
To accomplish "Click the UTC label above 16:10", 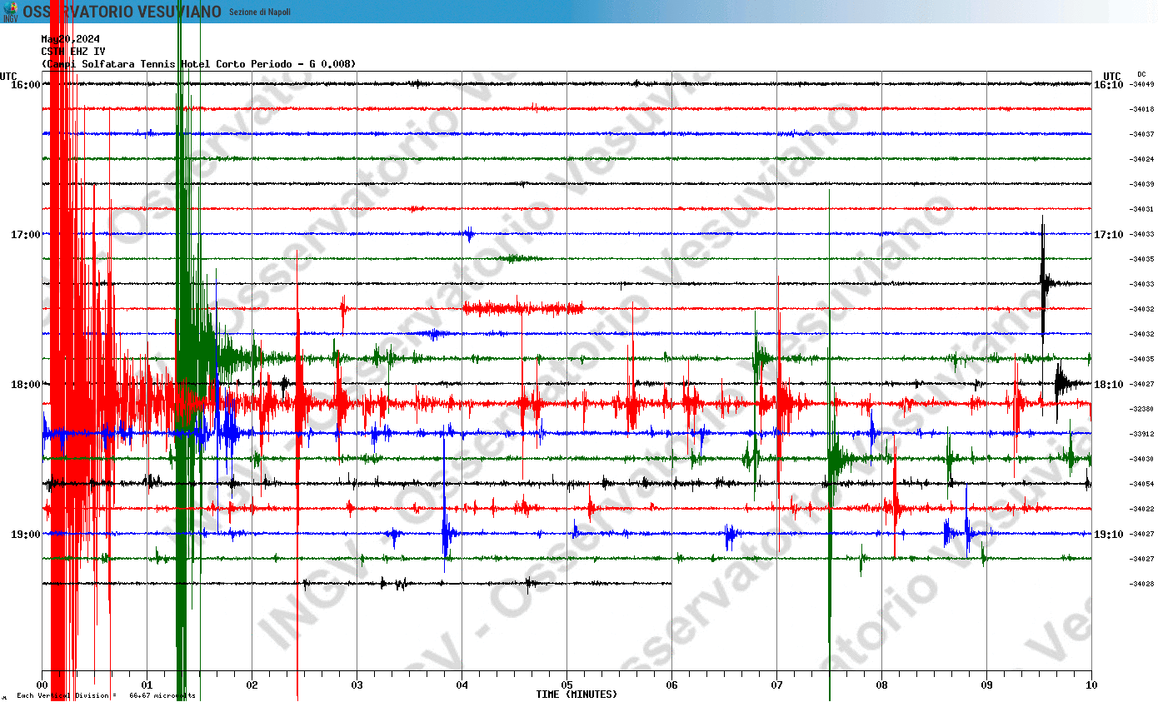I will 1112,76.
